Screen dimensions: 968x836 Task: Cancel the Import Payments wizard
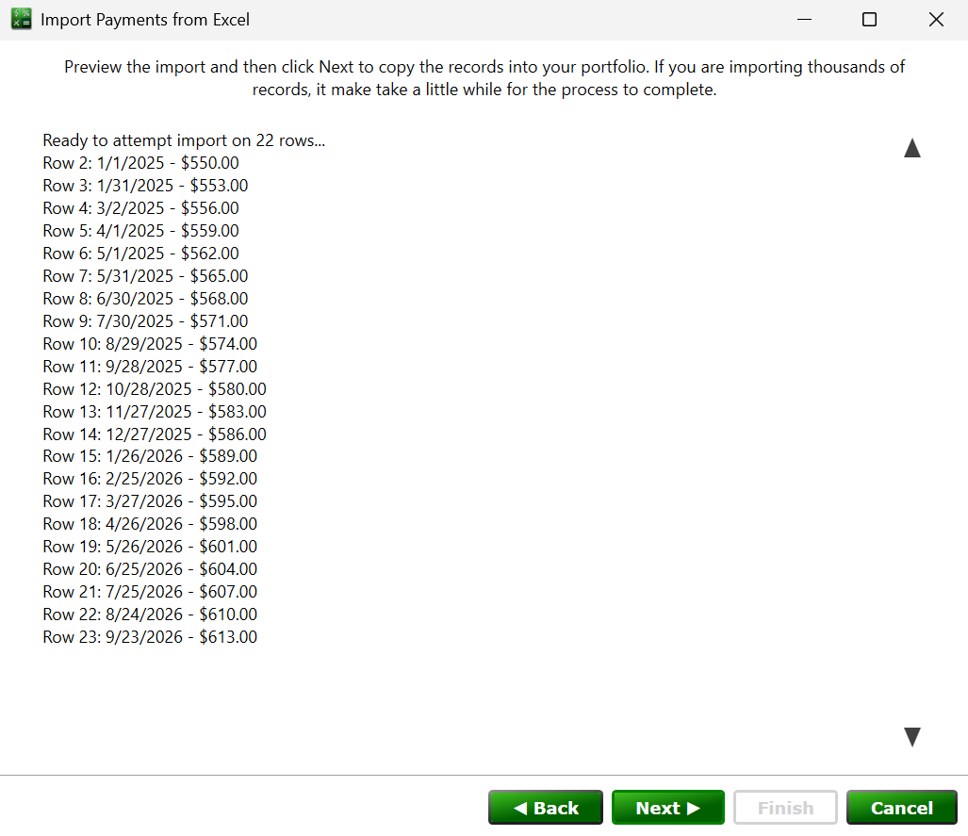pos(901,808)
